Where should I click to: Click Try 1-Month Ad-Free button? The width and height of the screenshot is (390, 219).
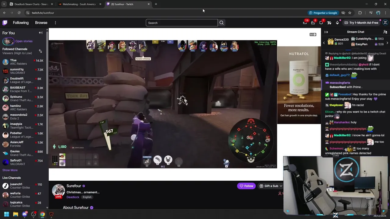(x=361, y=23)
